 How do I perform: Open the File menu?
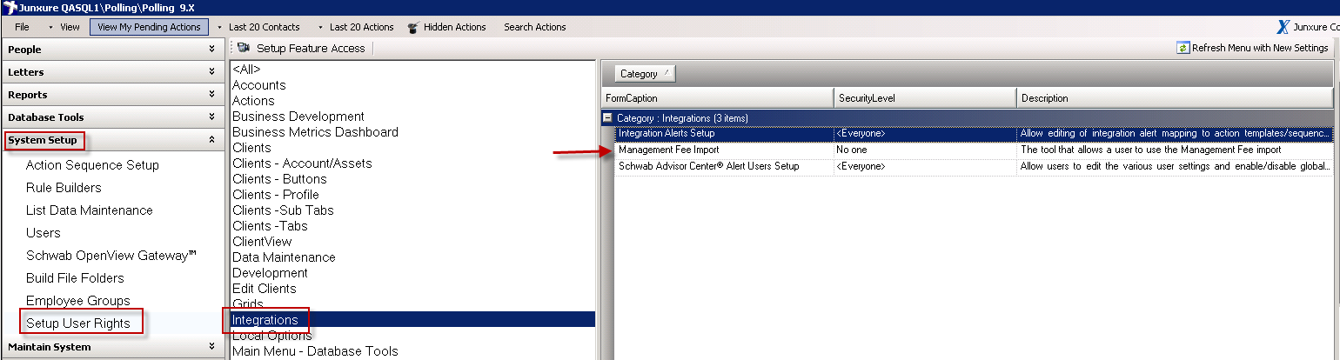pos(22,27)
